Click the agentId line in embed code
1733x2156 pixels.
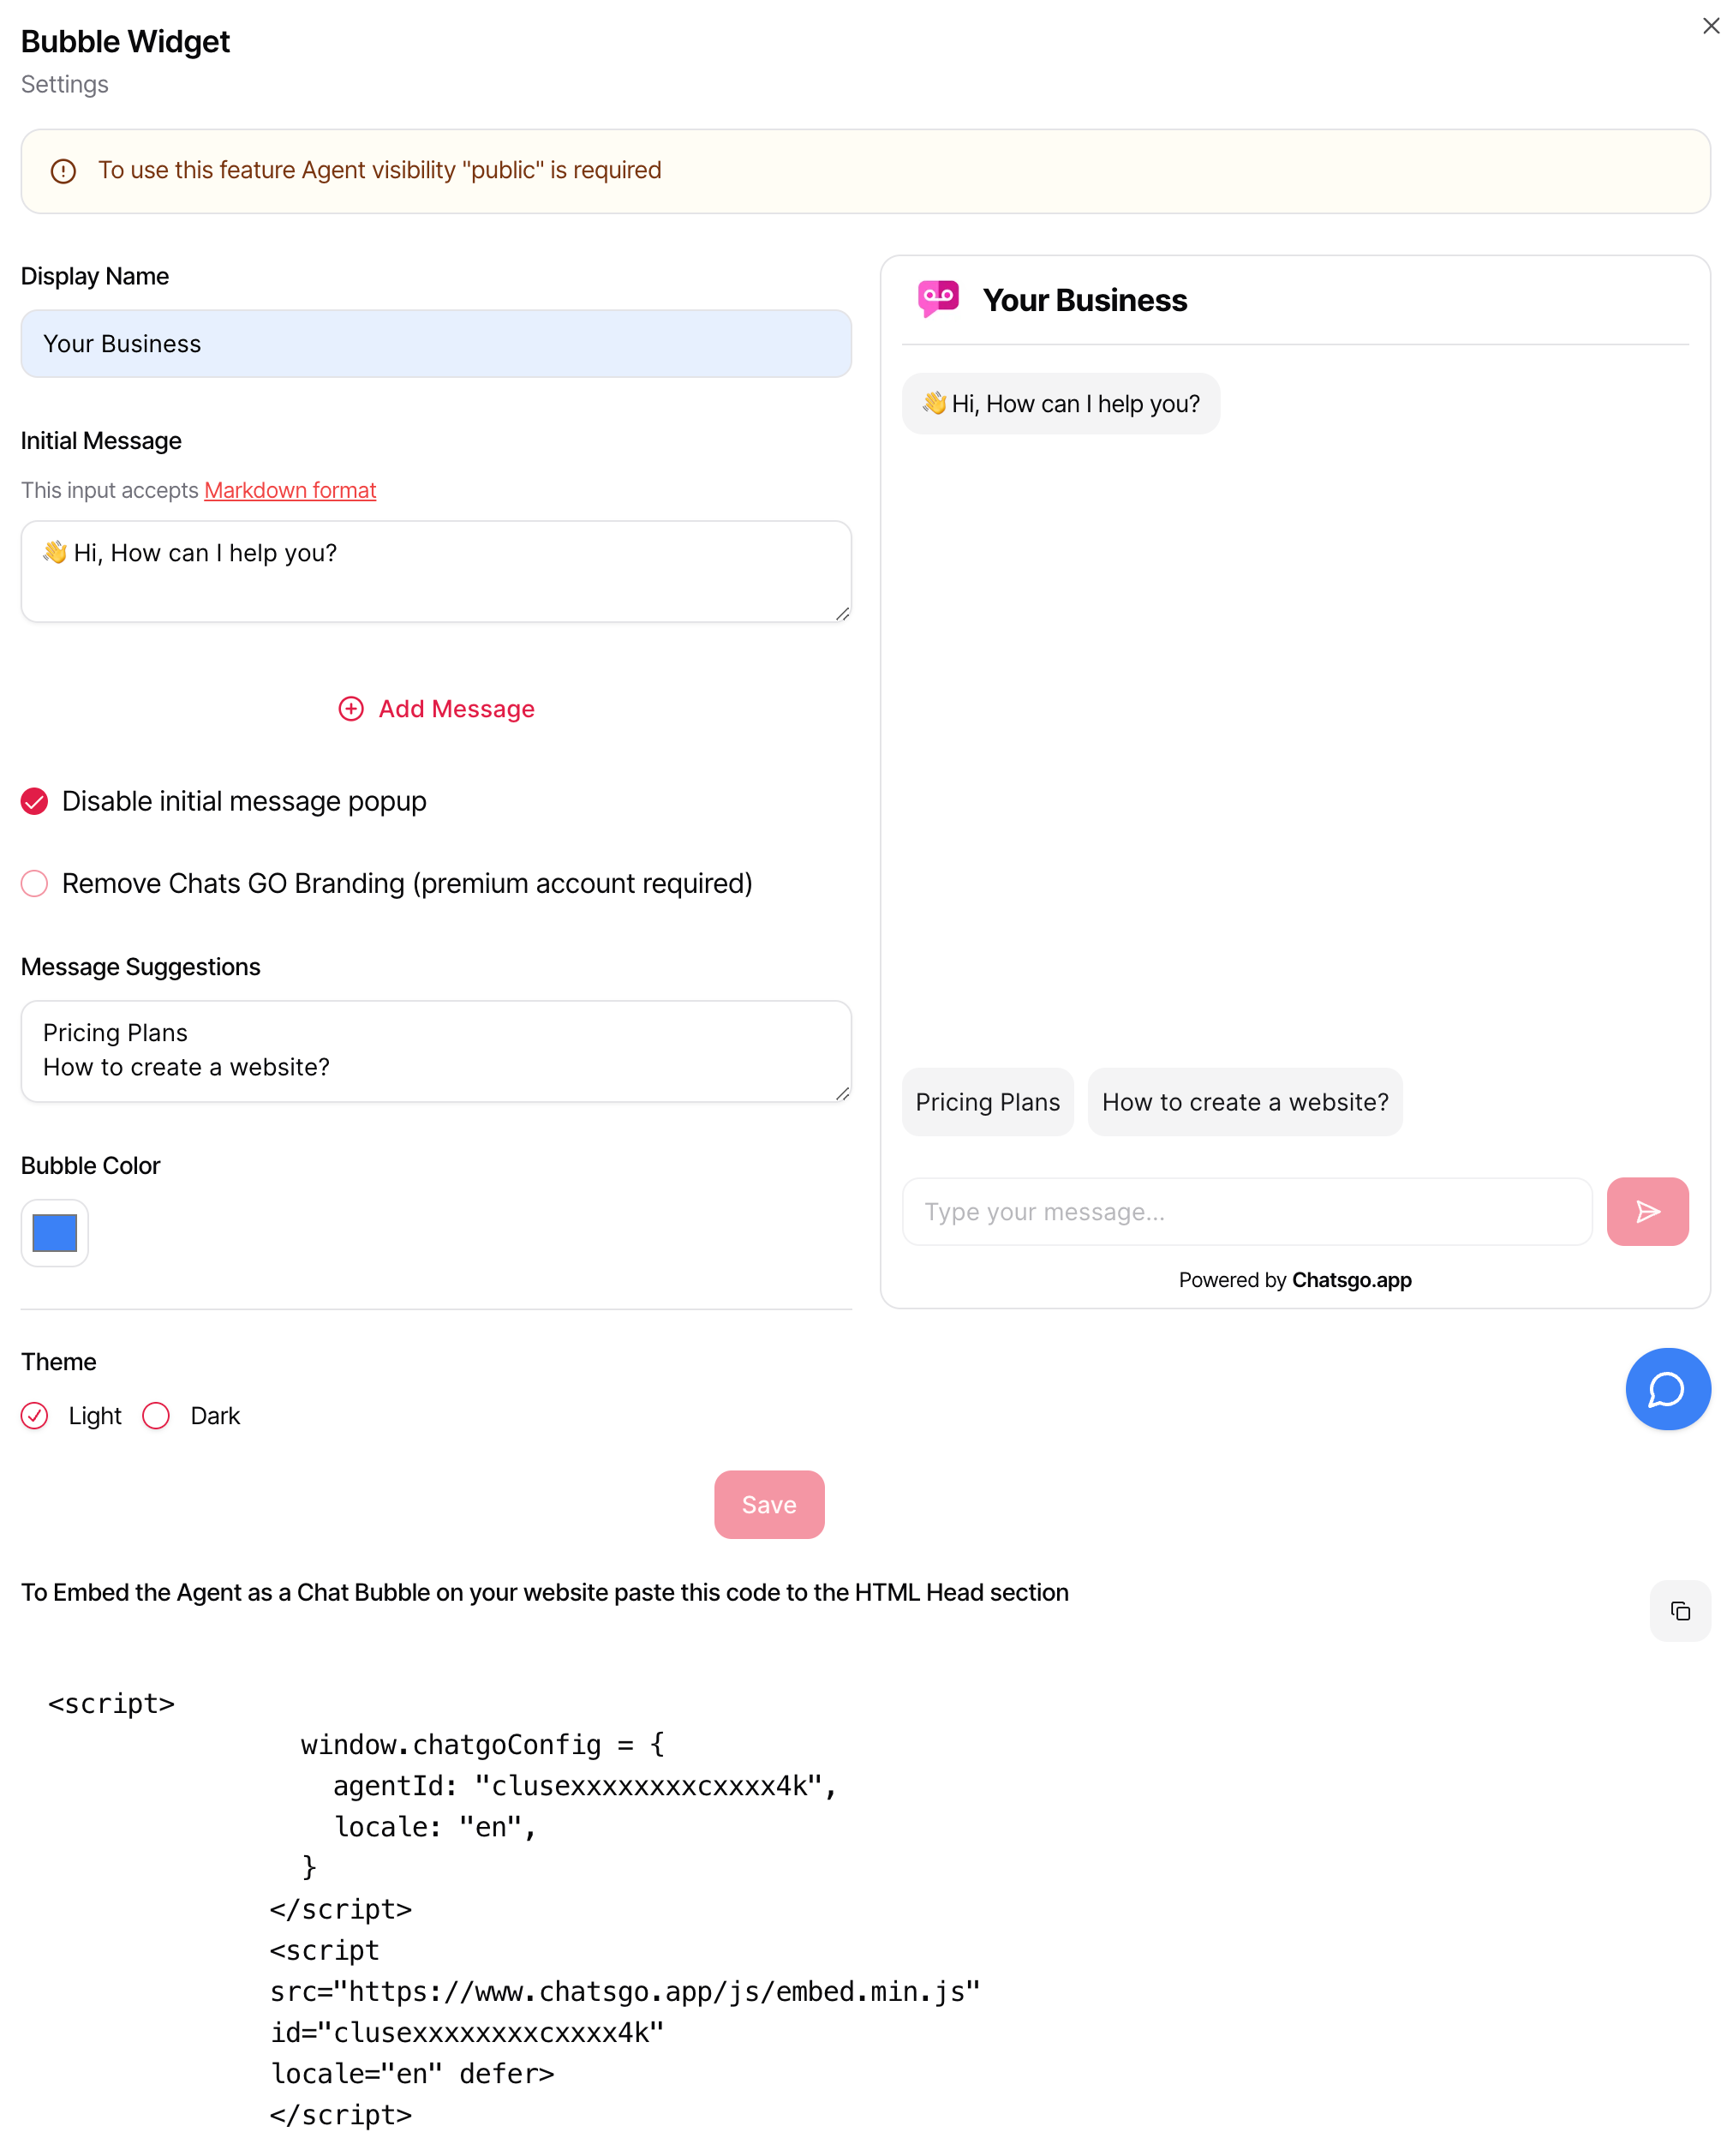(584, 1786)
